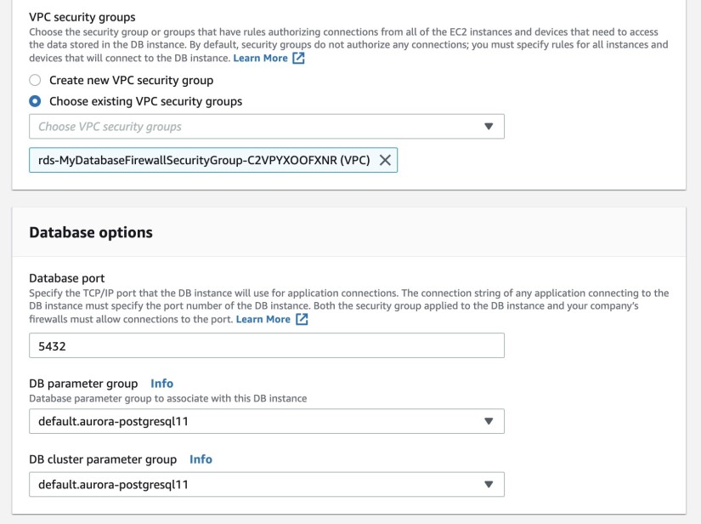Screen dimensions: 701x524
Task: Click the 'Choose existing VPC security groups' label text
Action: tap(145, 101)
